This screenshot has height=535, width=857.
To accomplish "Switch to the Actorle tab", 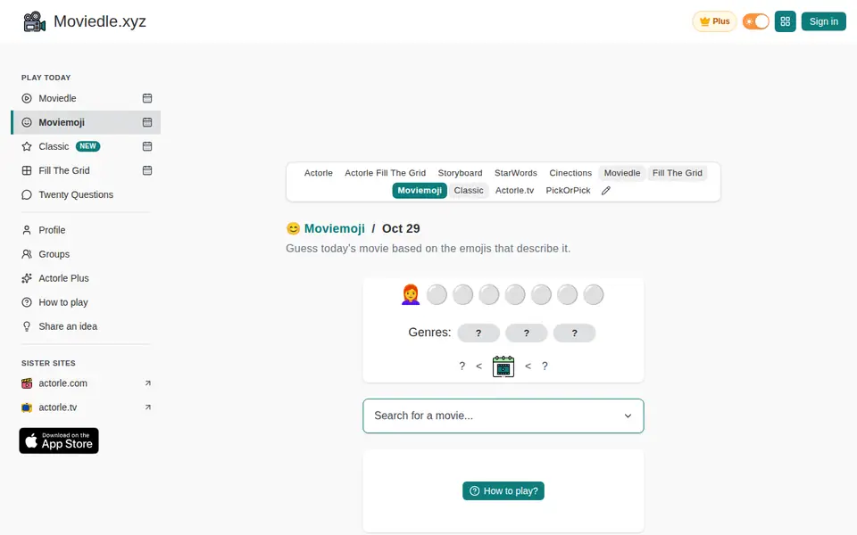I will (318, 173).
